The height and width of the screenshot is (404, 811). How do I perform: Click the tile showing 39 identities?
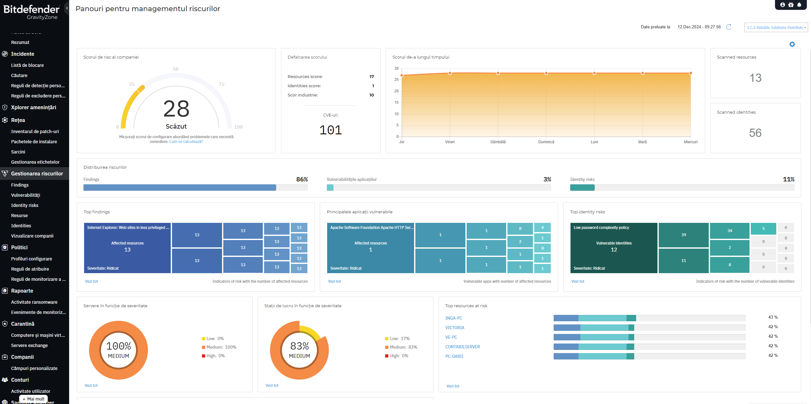tap(684, 235)
